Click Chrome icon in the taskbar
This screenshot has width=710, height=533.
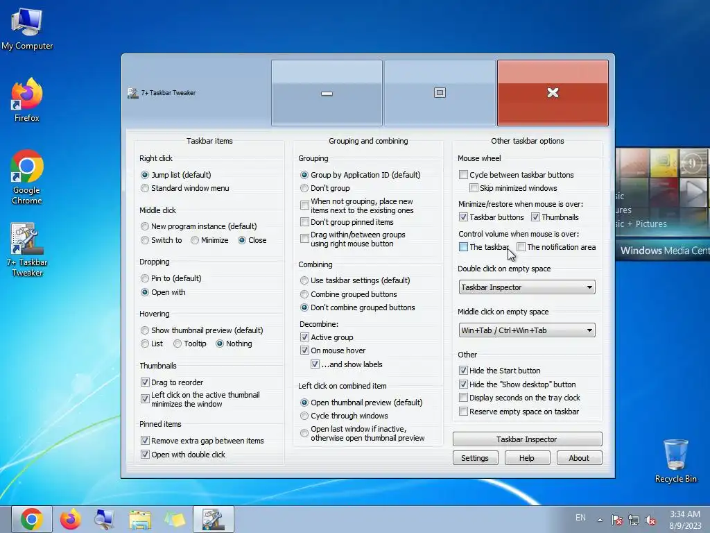tap(31, 519)
